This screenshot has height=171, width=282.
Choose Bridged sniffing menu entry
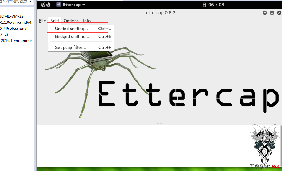(81, 37)
